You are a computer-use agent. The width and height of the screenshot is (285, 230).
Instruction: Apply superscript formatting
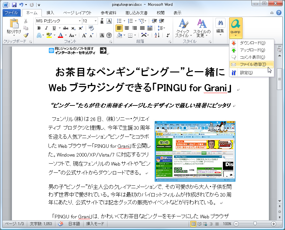click(x=81, y=27)
